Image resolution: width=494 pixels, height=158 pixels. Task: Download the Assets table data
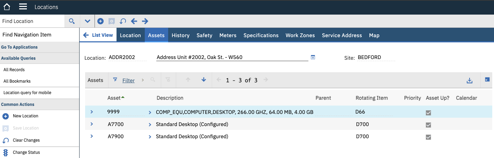[x=470, y=80]
